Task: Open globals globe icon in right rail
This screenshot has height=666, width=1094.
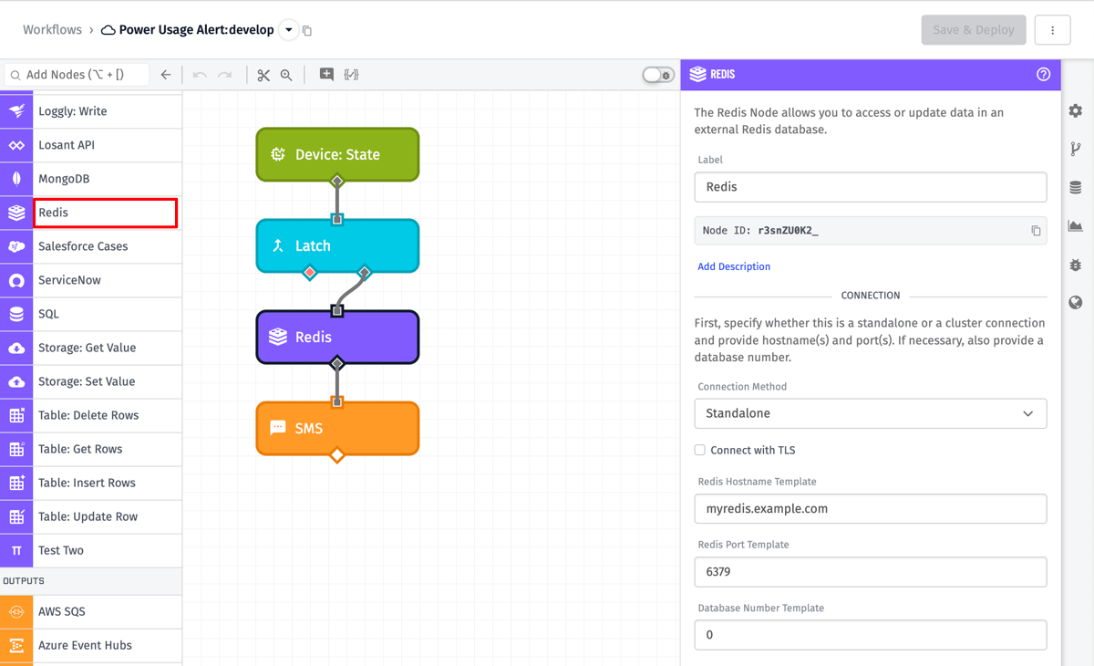Action: [1076, 303]
